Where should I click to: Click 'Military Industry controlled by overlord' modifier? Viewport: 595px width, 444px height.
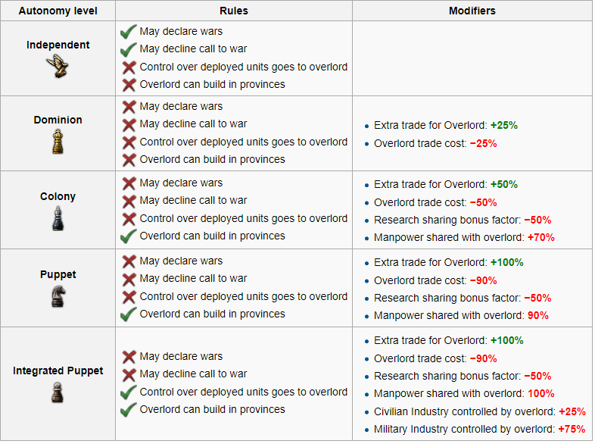point(464,429)
